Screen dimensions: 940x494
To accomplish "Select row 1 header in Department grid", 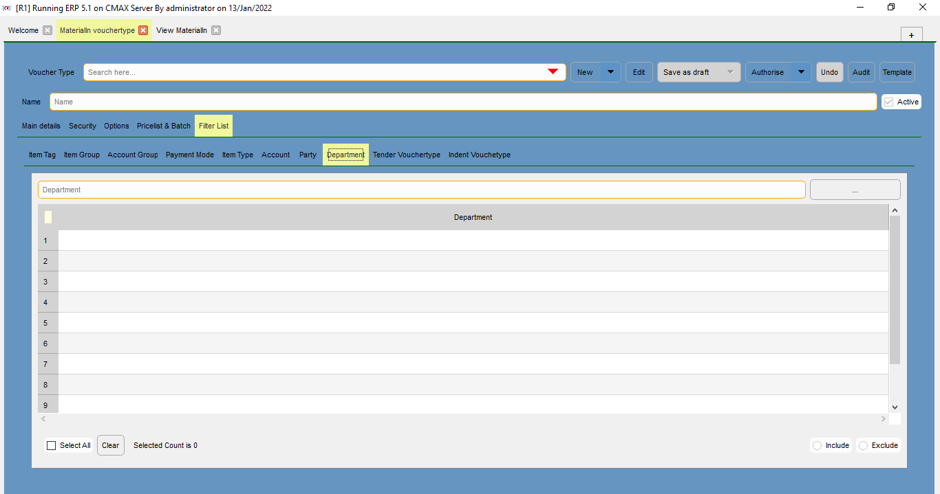I will [48, 240].
